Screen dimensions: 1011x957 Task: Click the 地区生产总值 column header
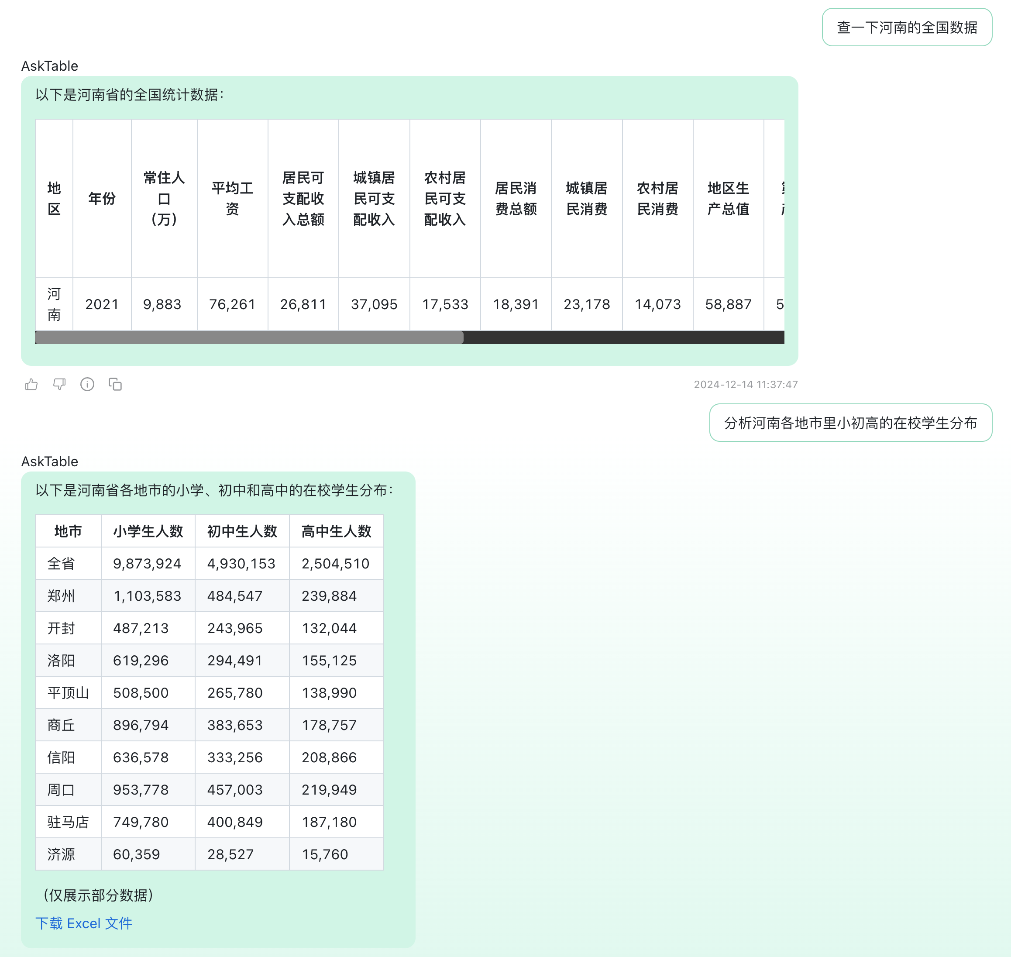click(728, 199)
